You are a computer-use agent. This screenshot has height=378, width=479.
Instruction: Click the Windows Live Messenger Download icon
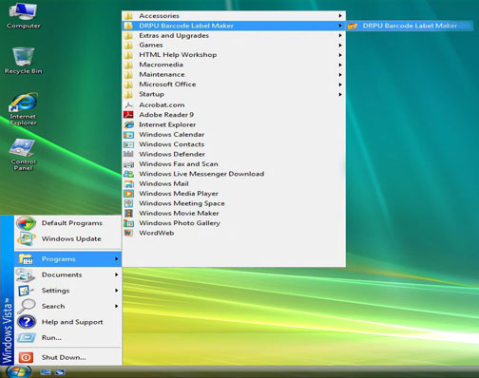pos(128,174)
